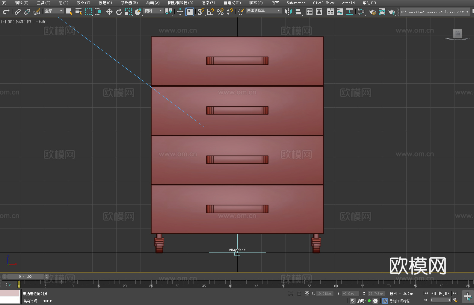
Task: Toggle 3D Snaps
Action: click(201, 12)
